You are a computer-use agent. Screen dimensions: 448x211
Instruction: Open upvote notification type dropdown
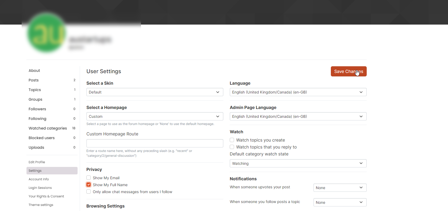point(340,188)
